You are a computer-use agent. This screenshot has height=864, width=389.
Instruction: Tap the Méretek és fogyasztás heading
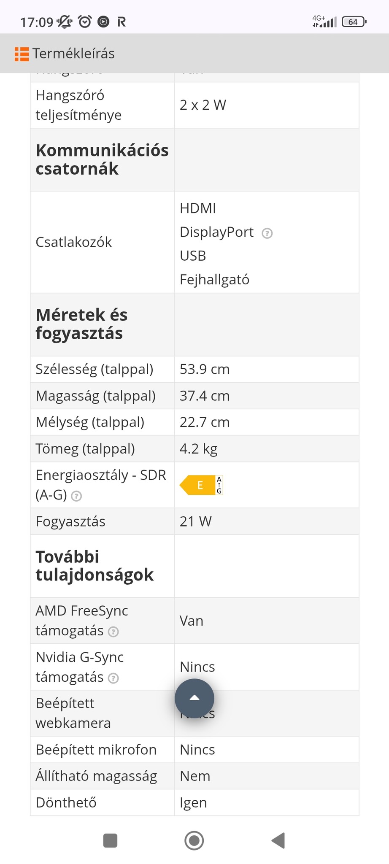81,324
